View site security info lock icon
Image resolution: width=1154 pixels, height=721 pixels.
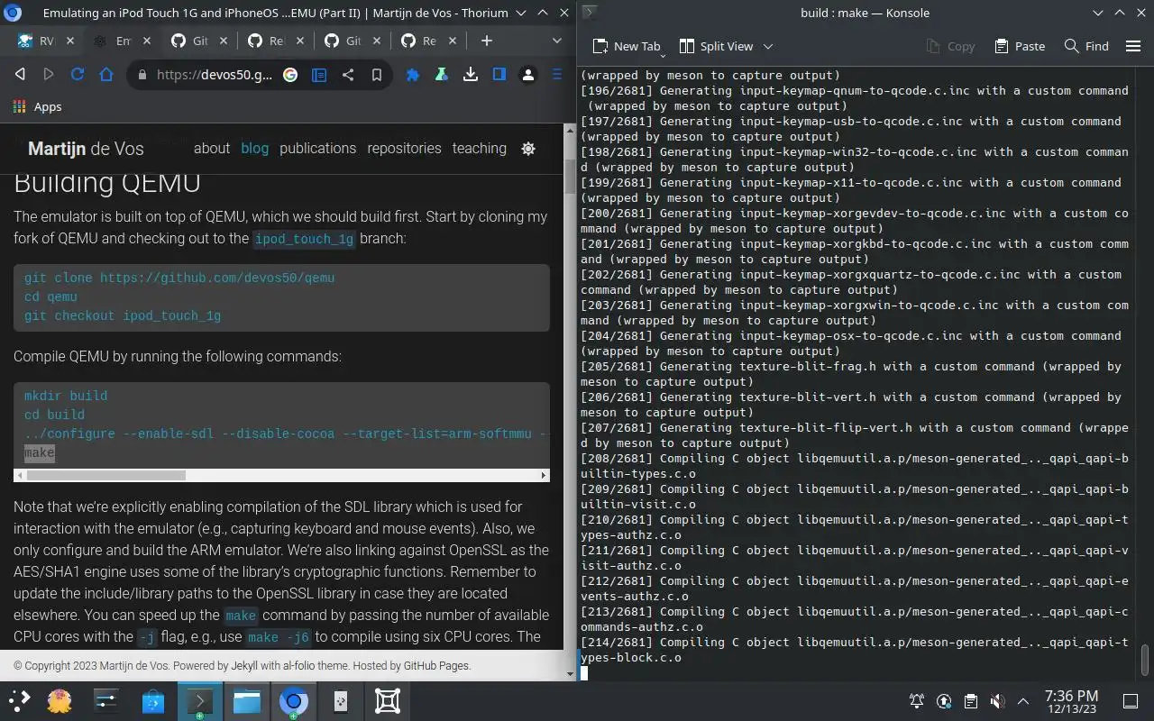pos(142,75)
